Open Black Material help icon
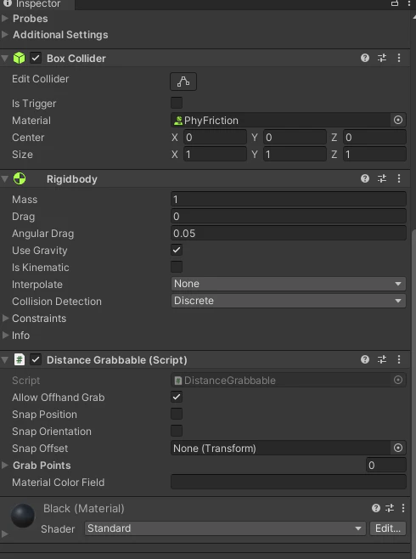The width and height of the screenshot is (416, 559). (x=376, y=508)
